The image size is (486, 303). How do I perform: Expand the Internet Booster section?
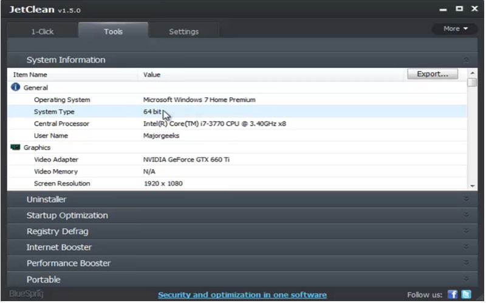click(x=242, y=247)
